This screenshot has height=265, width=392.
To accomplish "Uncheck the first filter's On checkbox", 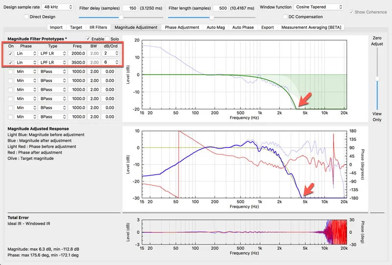I will pos(11,53).
